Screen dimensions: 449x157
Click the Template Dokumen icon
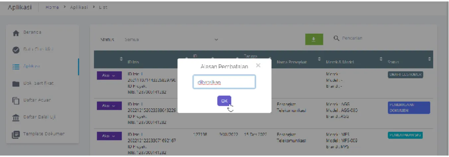[16, 134]
